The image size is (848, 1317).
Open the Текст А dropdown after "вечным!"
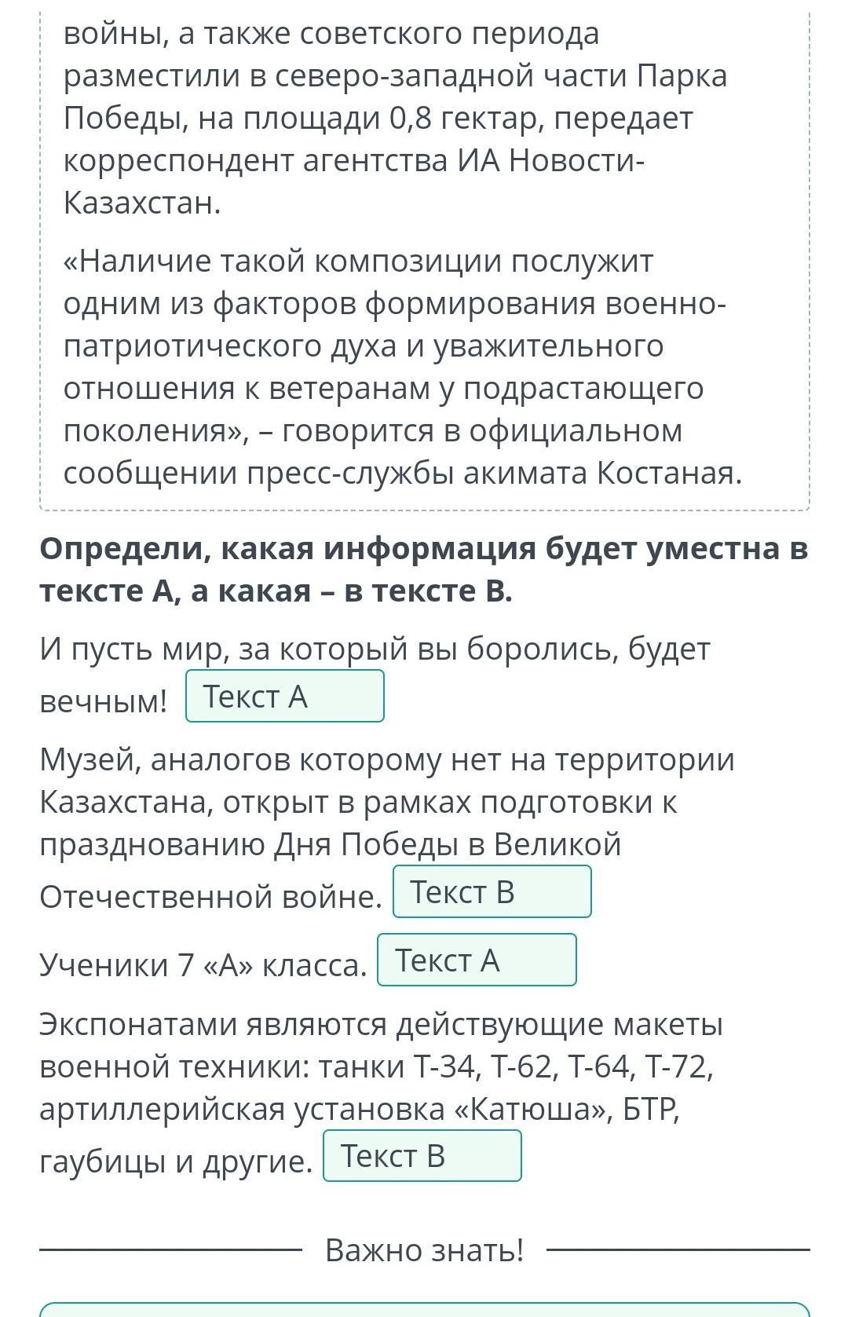click(x=284, y=696)
